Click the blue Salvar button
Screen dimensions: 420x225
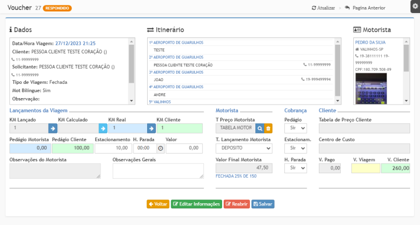[x=263, y=204]
